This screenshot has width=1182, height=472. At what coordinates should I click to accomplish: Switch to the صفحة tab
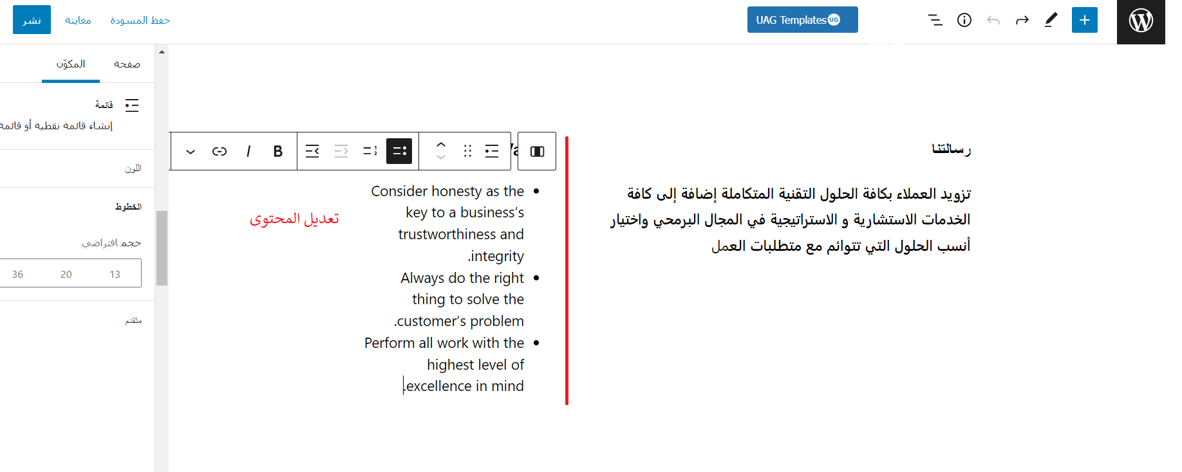[127, 64]
